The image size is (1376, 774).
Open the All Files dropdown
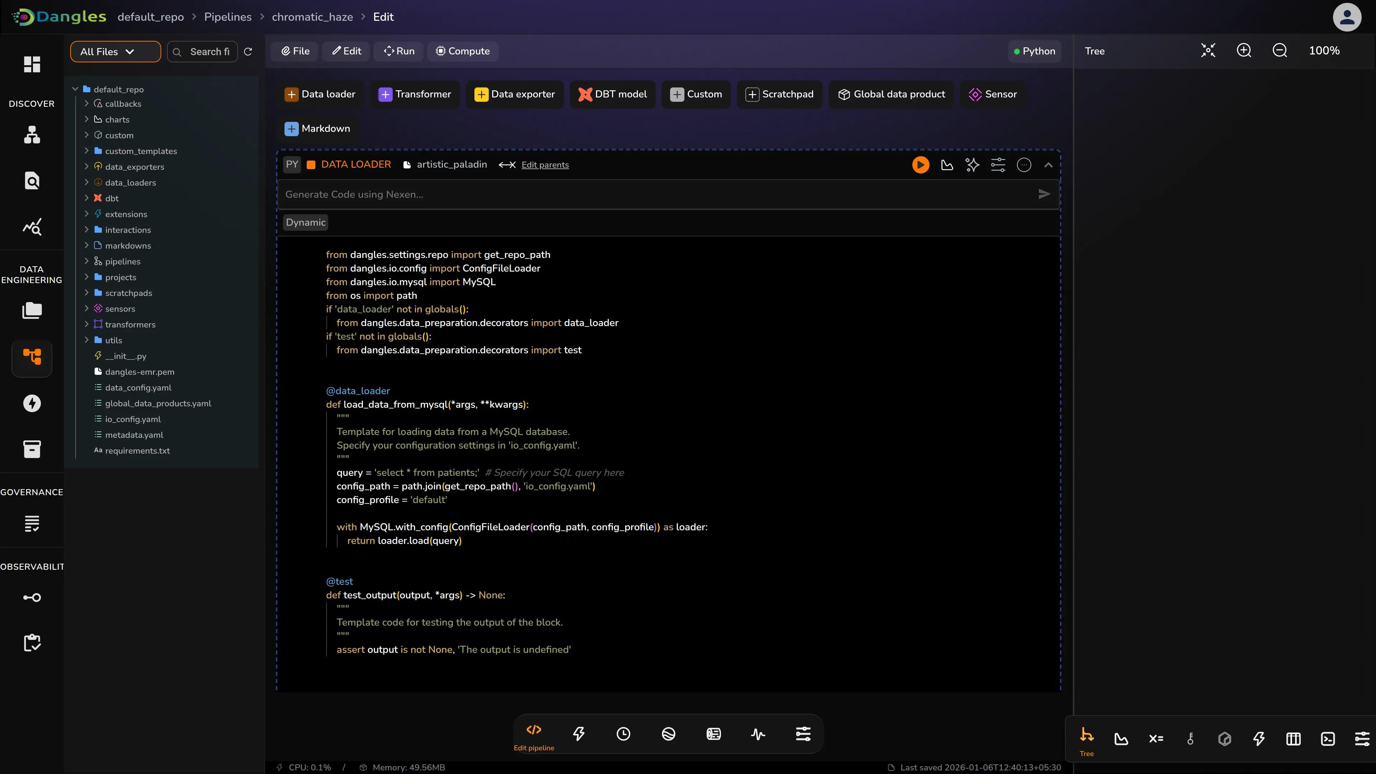coord(115,52)
